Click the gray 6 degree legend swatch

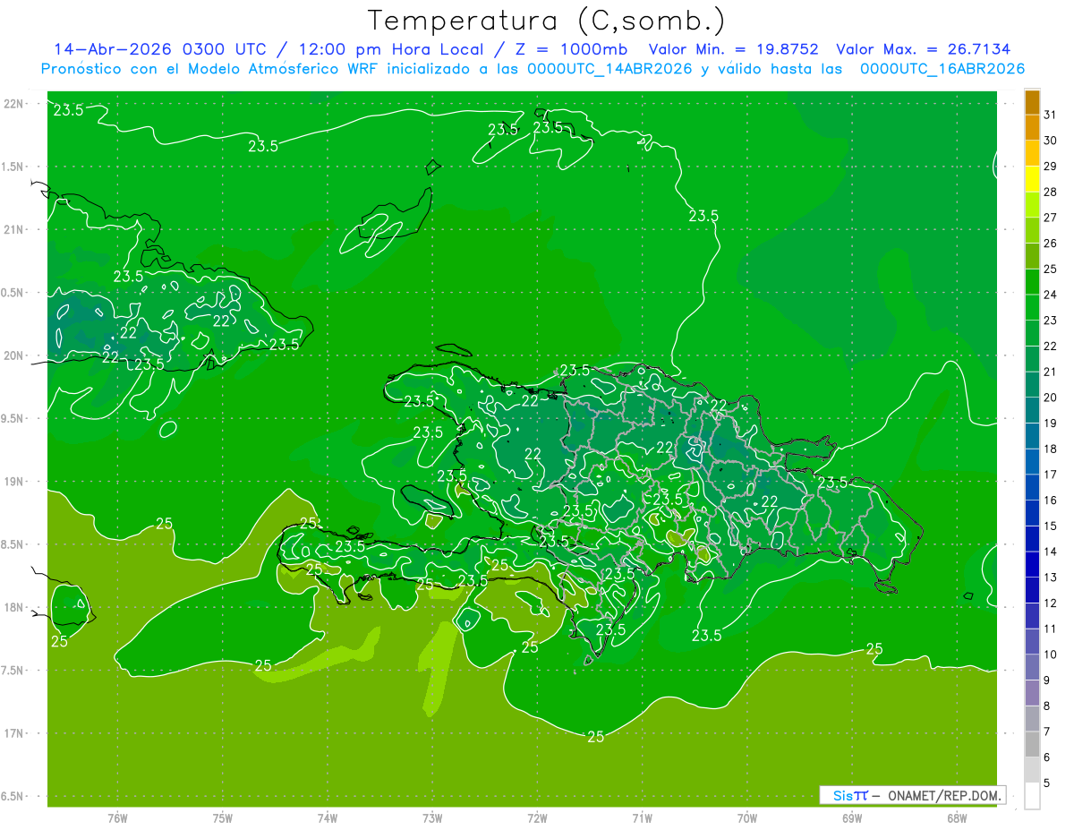click(x=1032, y=744)
